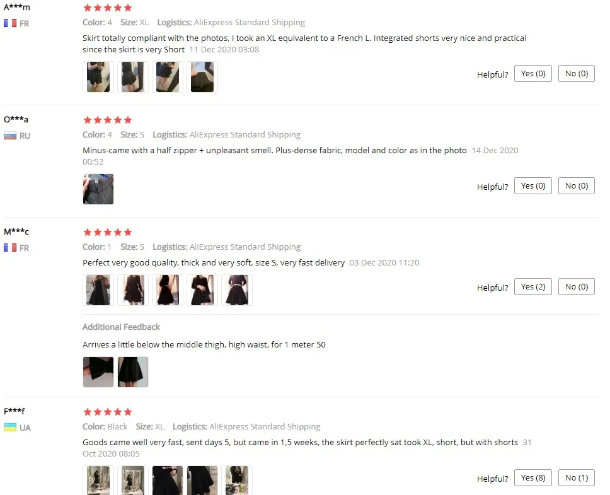
Task: Click the French flag icon beside M***c
Action: pos(10,248)
